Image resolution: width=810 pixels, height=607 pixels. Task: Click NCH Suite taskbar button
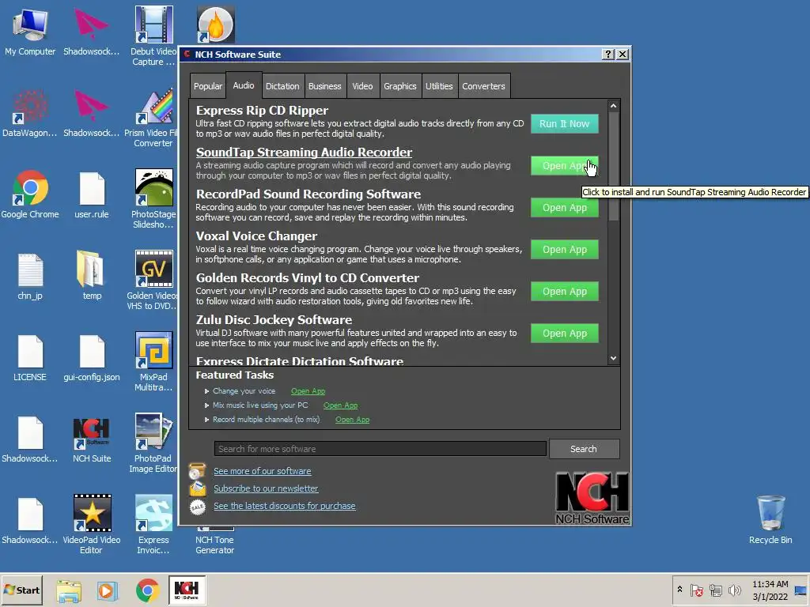187,590
